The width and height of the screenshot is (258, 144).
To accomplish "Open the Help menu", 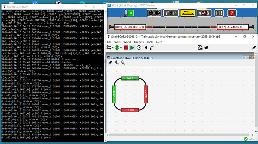I will pyautogui.click(x=159, y=42).
